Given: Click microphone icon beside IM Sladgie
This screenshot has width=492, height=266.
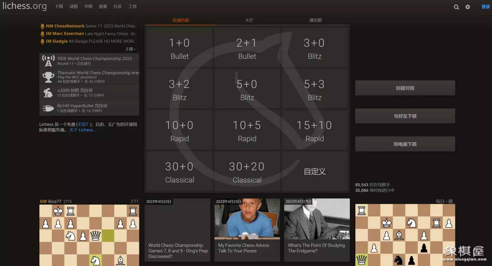Looking at the screenshot, I should (x=42, y=42).
